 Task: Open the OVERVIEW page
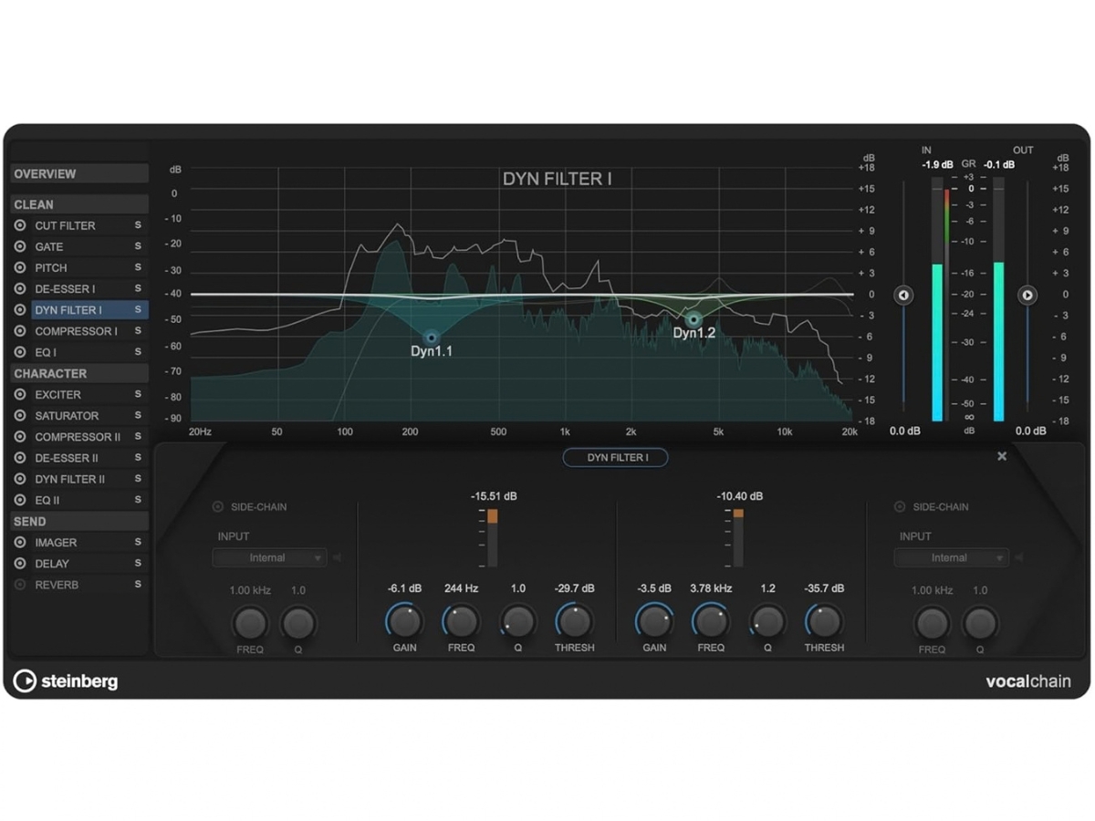pyautogui.click(x=78, y=173)
